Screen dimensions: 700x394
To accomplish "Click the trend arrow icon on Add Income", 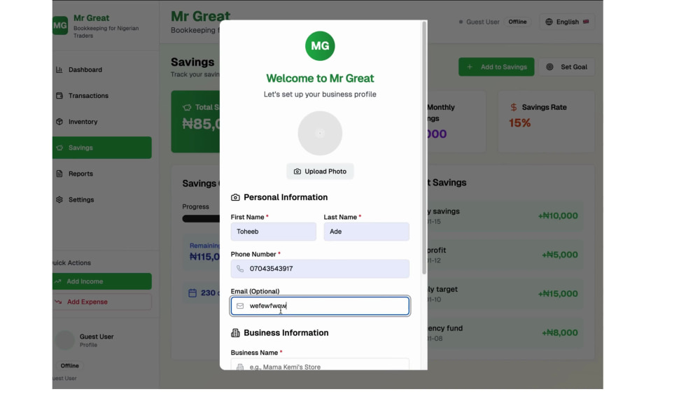I will (58, 281).
